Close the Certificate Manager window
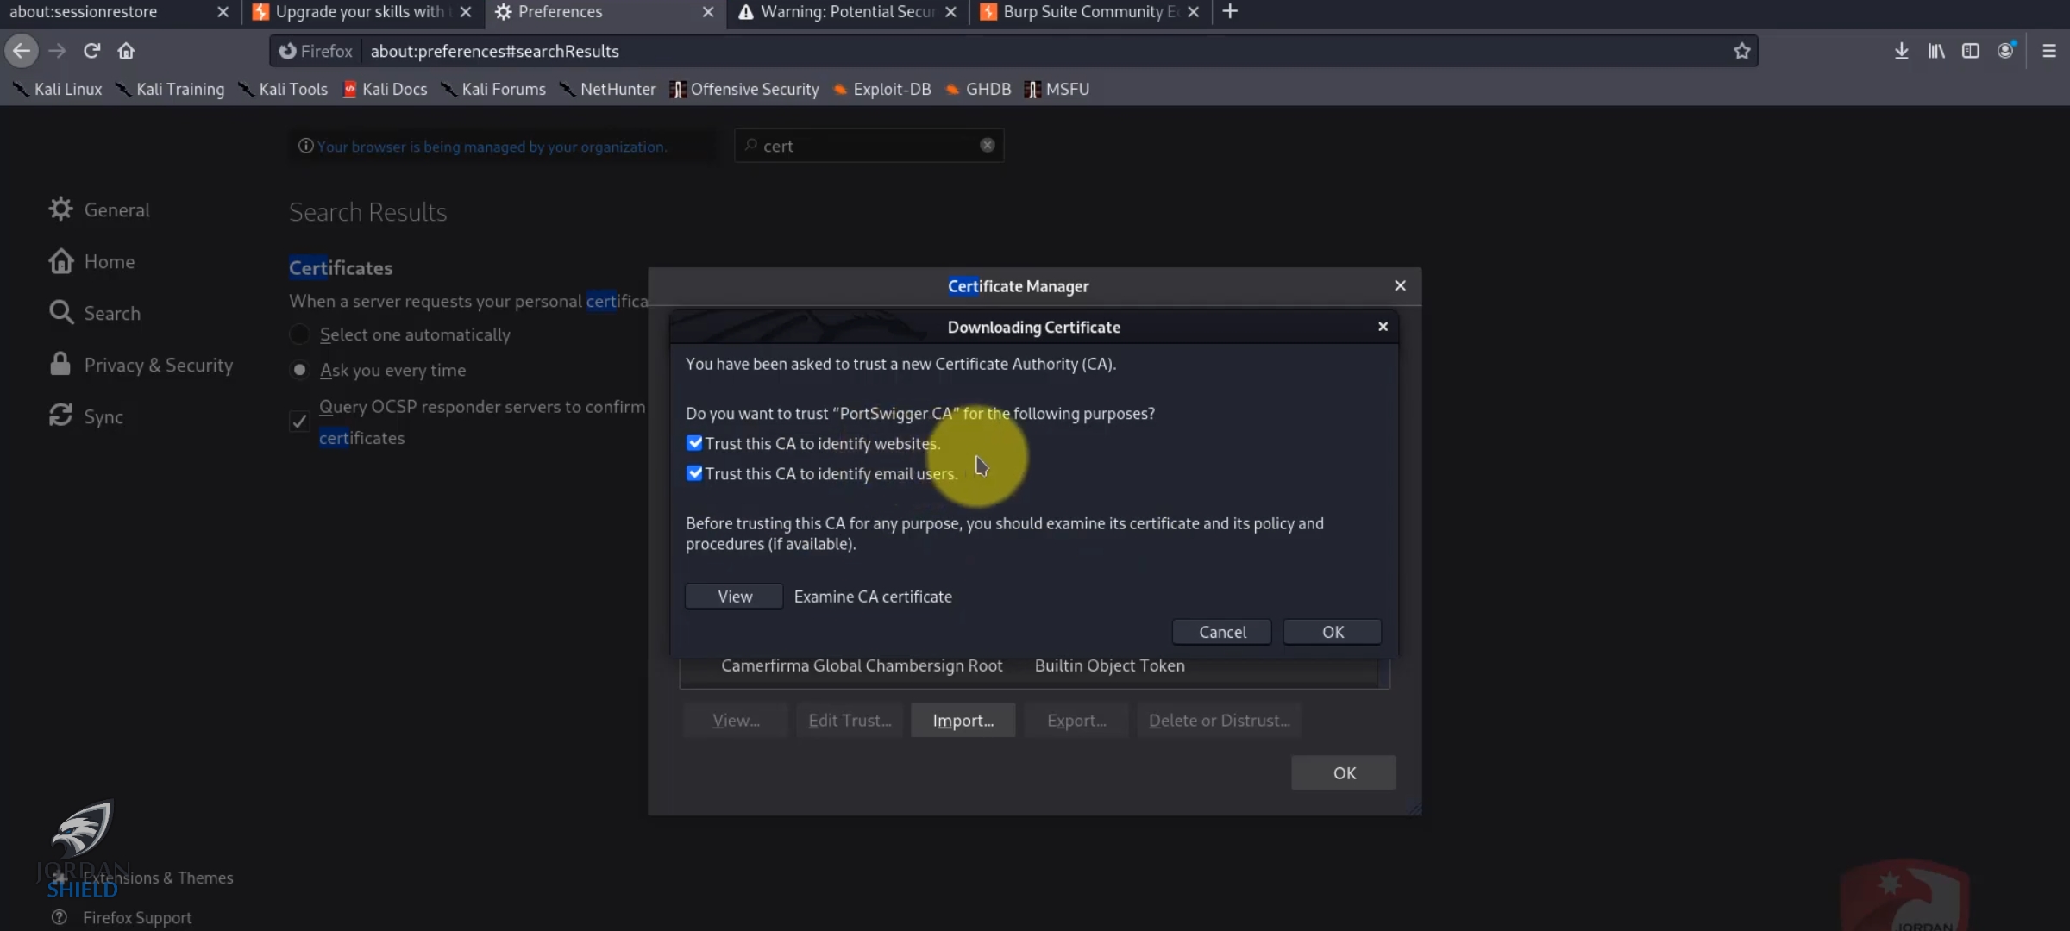The width and height of the screenshot is (2070, 931). (1400, 285)
